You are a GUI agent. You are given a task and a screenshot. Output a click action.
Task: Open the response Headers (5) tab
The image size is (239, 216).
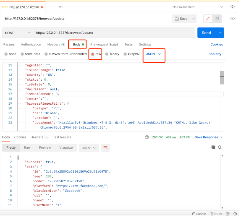tap(40, 137)
